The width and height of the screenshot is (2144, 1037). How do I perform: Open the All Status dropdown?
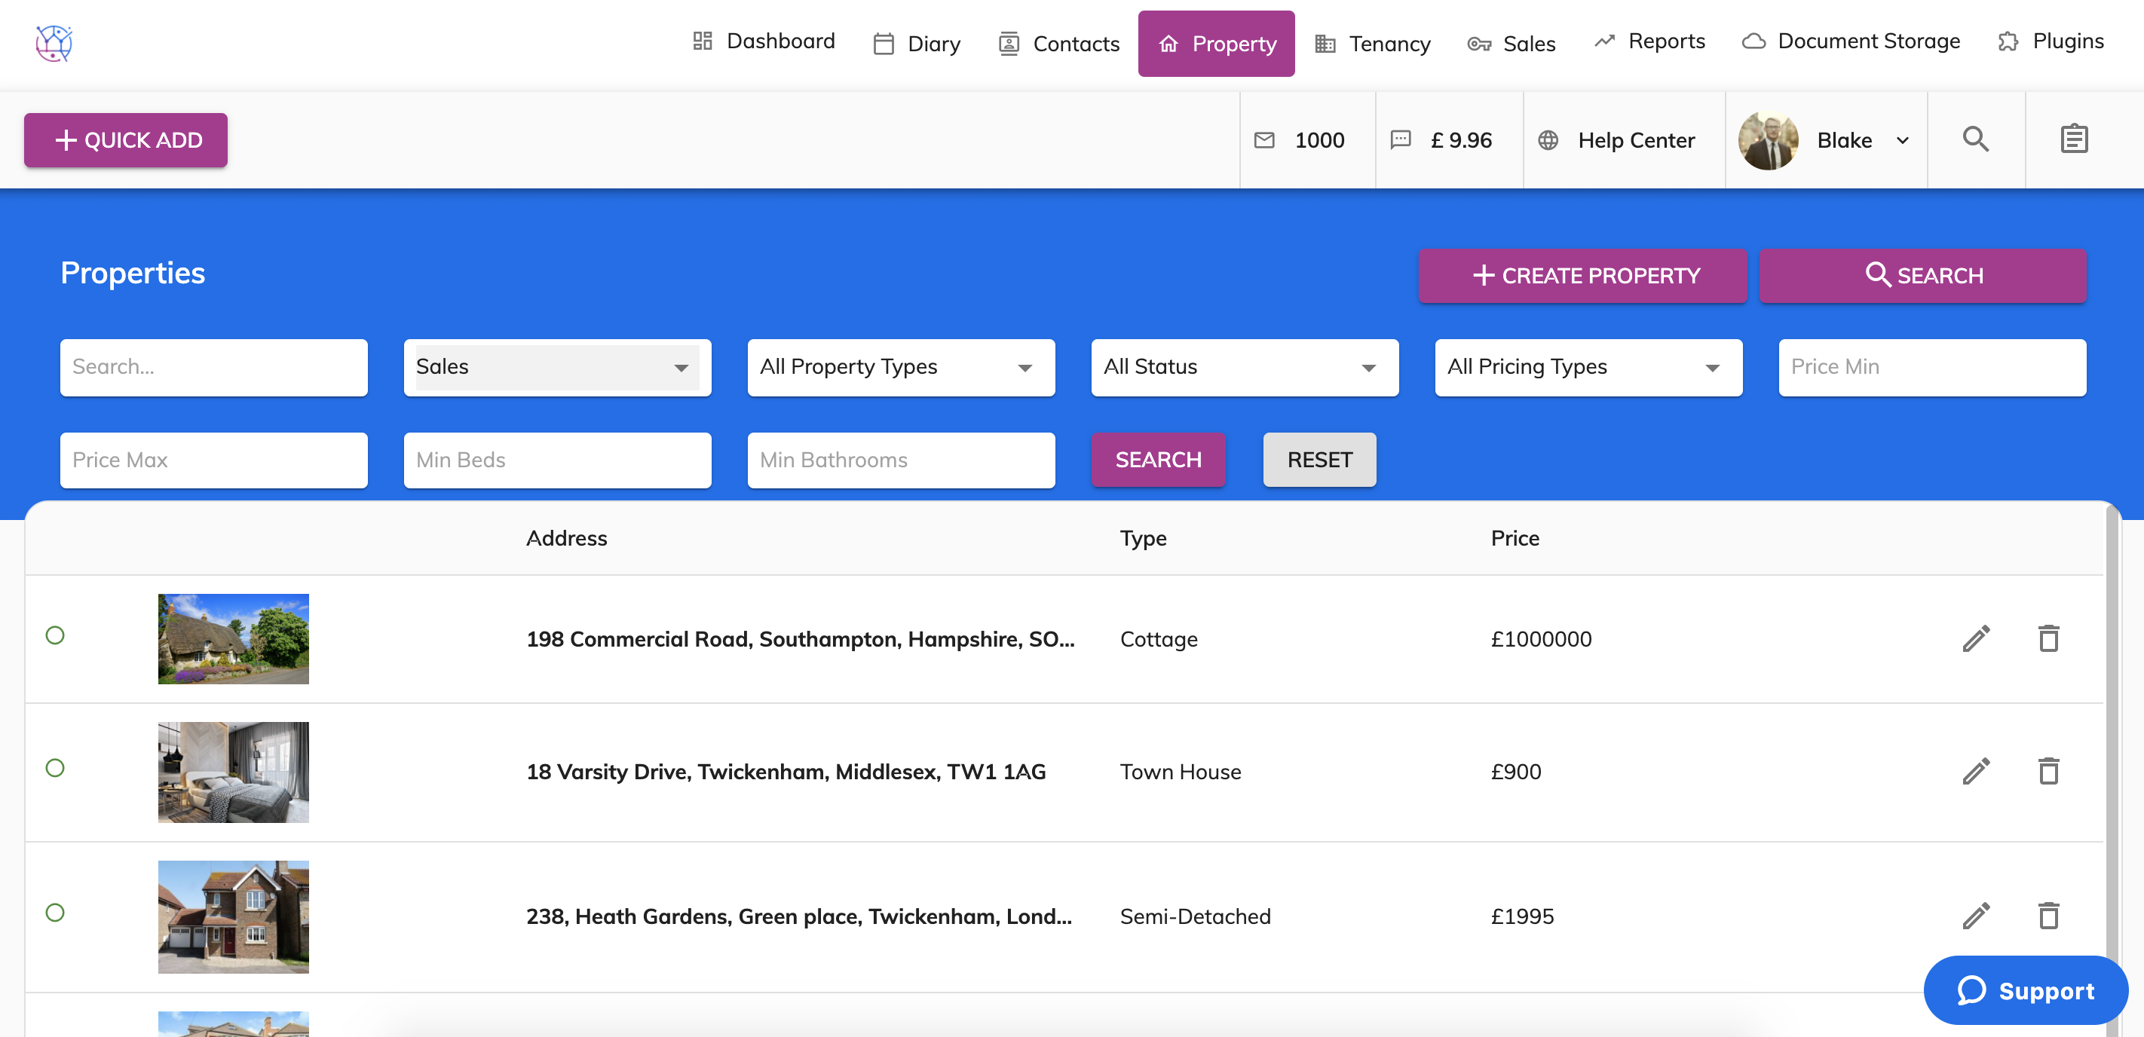(1245, 367)
